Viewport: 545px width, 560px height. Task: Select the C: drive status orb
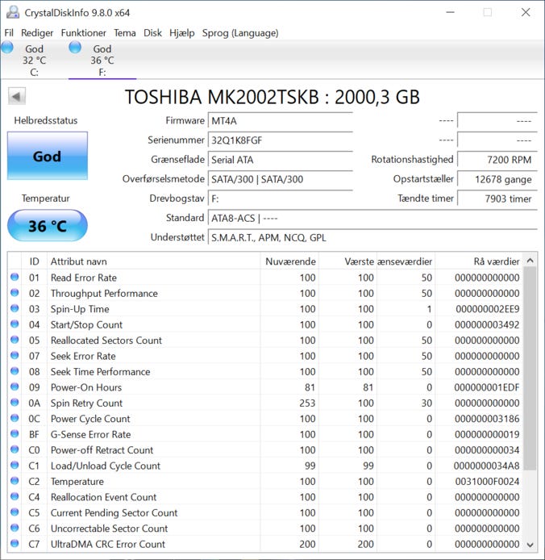[x=8, y=48]
